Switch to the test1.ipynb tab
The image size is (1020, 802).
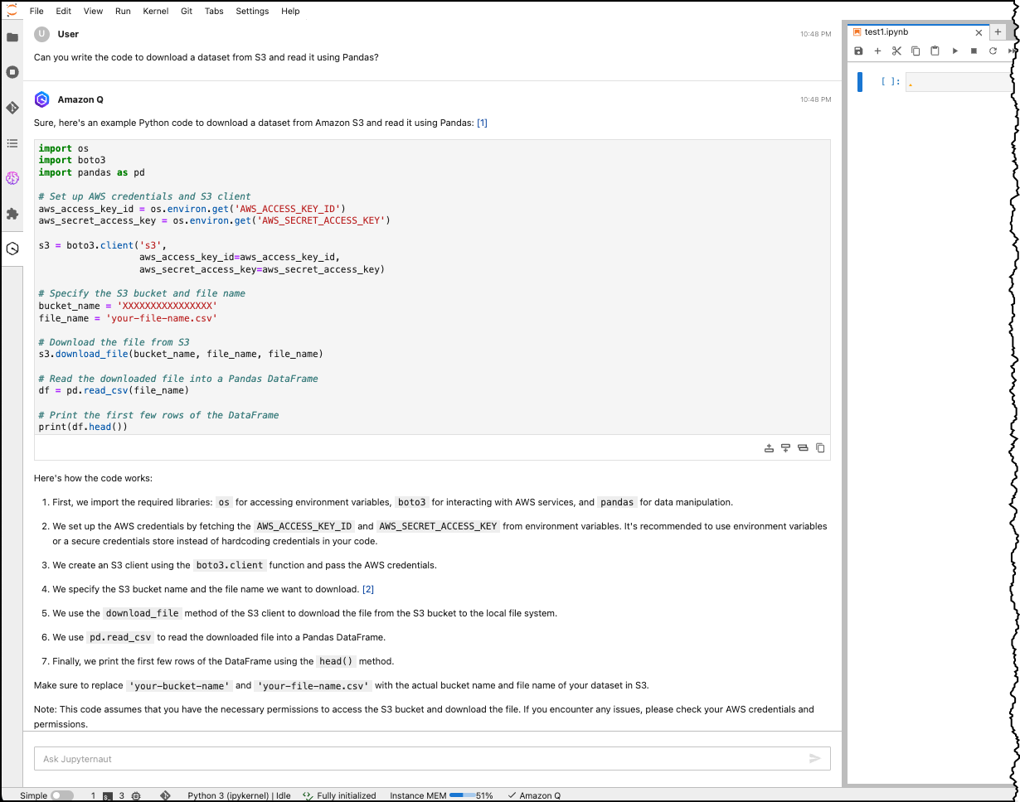point(886,32)
